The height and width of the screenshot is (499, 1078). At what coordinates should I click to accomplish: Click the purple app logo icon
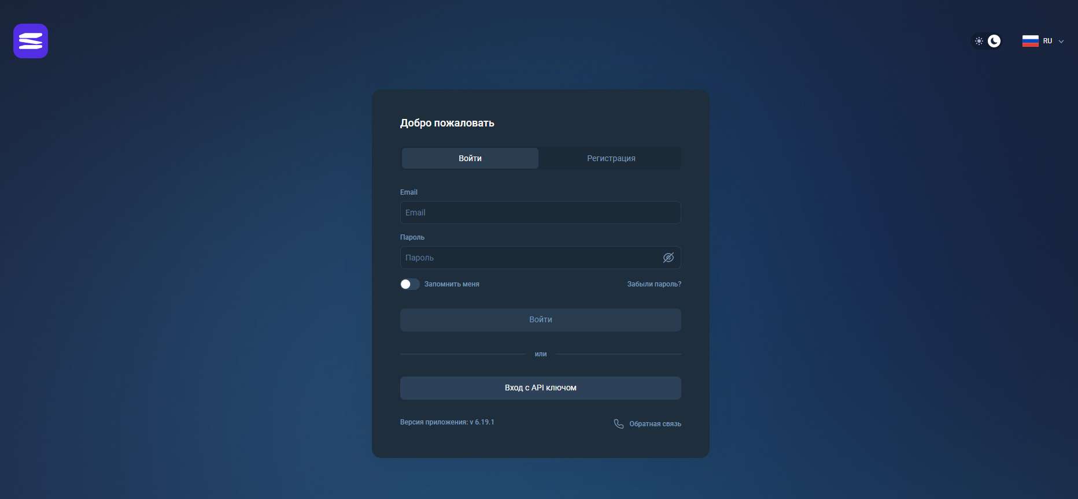click(x=31, y=41)
